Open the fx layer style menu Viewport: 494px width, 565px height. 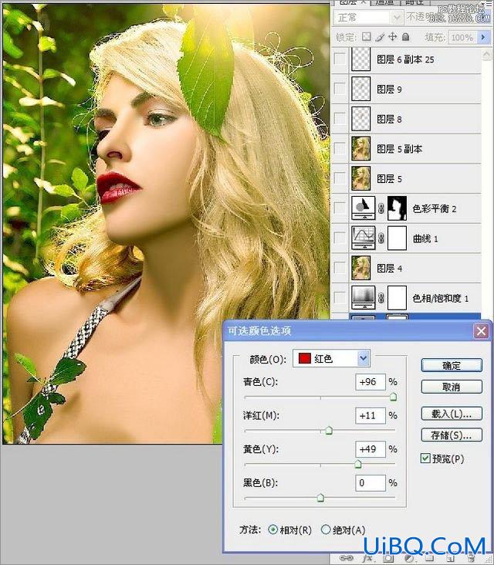point(368,559)
